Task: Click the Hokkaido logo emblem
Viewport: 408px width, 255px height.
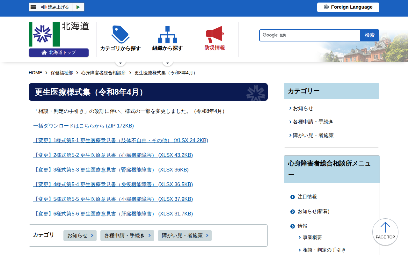Action: (44, 34)
